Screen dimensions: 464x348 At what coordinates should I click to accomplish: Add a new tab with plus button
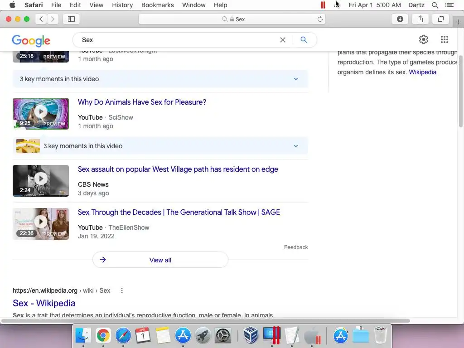pyautogui.click(x=458, y=22)
